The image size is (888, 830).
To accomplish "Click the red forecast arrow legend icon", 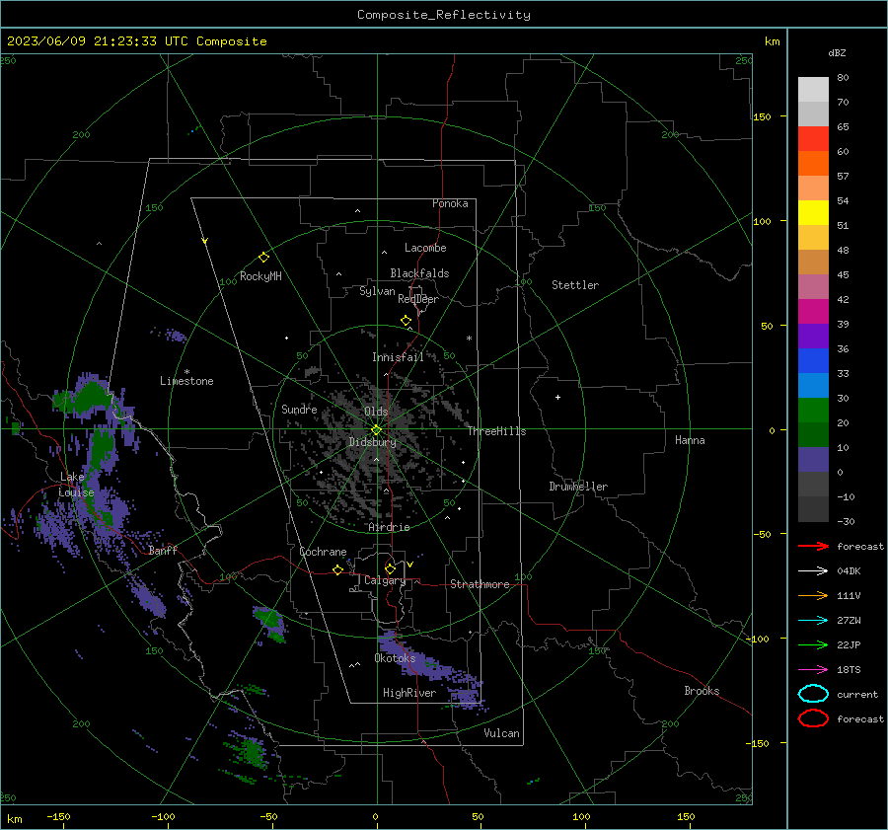I will [813, 546].
